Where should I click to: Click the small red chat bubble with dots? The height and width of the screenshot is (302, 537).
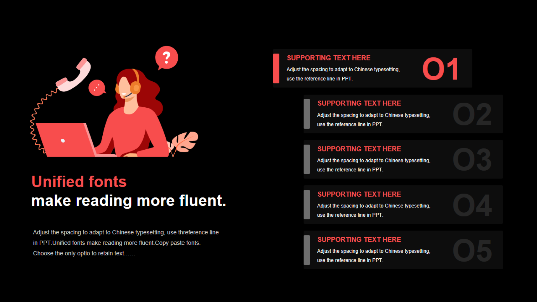[97, 88]
